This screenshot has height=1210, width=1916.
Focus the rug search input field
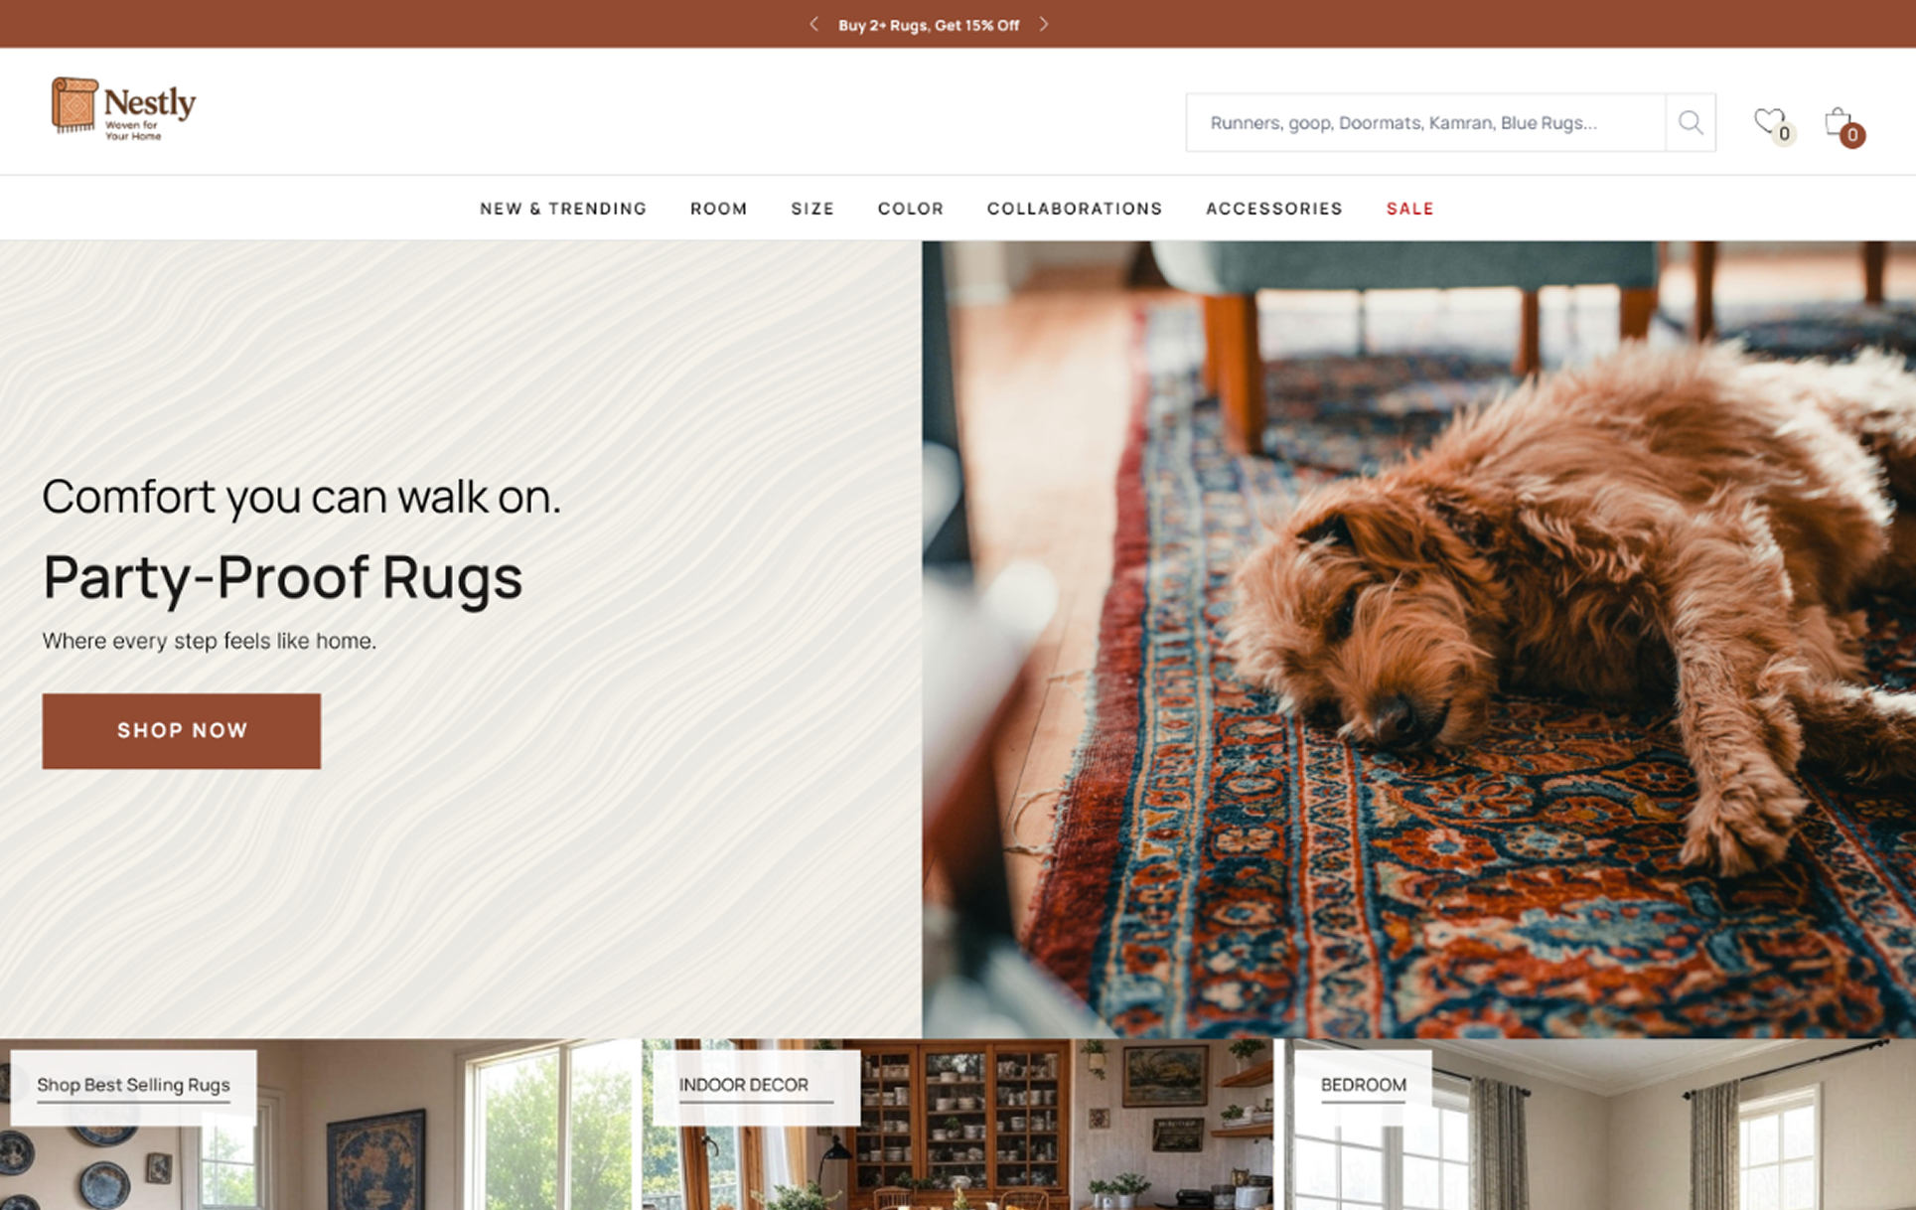1425,122
